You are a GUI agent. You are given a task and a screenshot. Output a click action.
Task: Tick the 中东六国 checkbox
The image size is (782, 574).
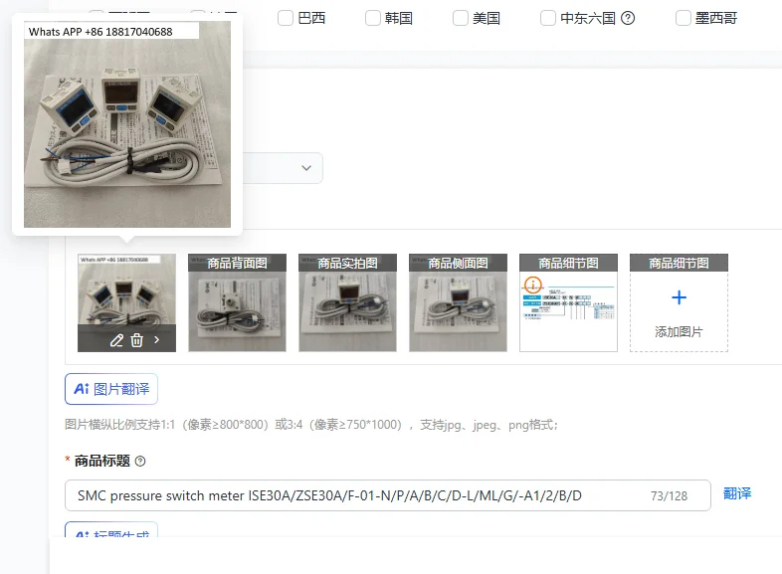pyautogui.click(x=547, y=19)
